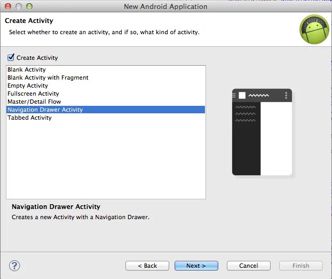Image resolution: width=332 pixels, height=279 pixels.
Task: Close the dialog with the red button
Action: 8,6
